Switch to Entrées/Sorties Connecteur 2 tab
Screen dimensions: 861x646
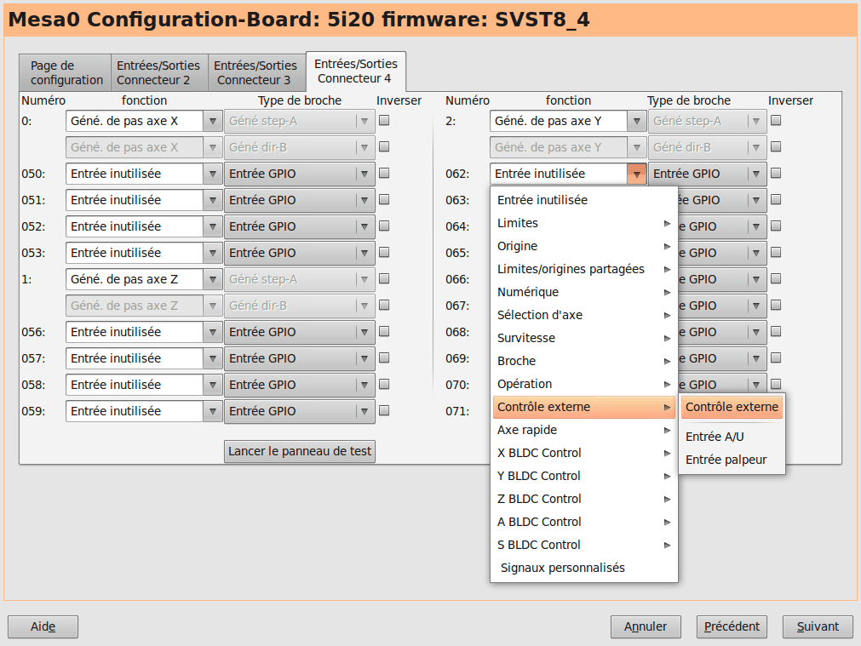[158, 72]
